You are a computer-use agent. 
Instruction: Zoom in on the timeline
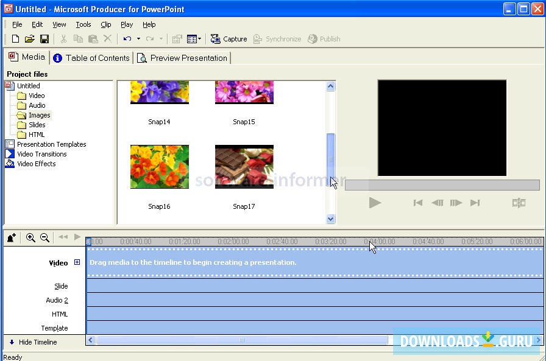pyautogui.click(x=30, y=237)
